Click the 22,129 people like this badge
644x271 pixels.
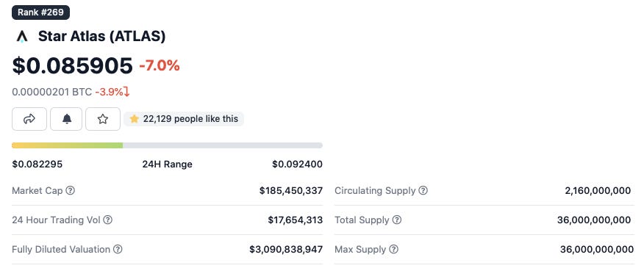coord(184,119)
